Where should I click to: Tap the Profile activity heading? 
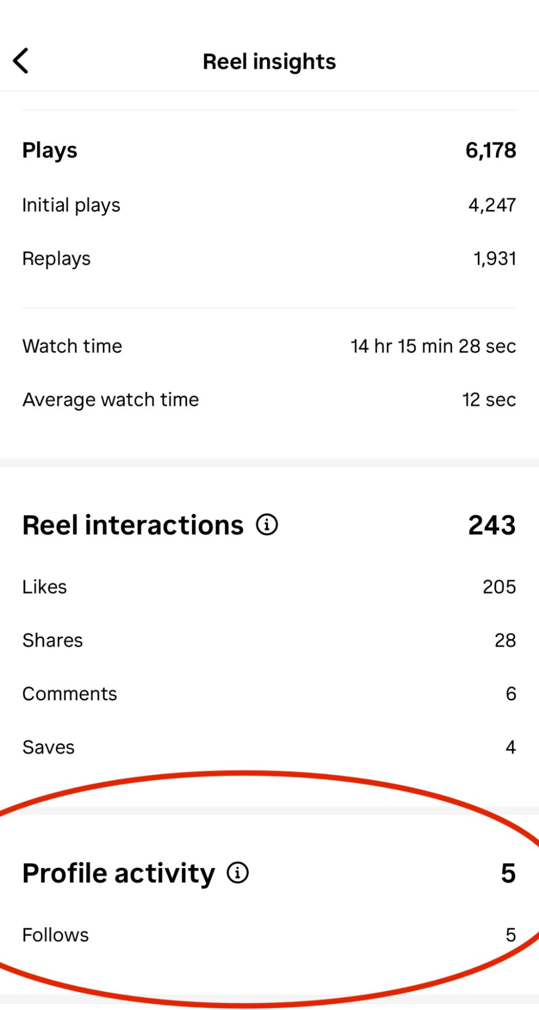click(x=119, y=873)
